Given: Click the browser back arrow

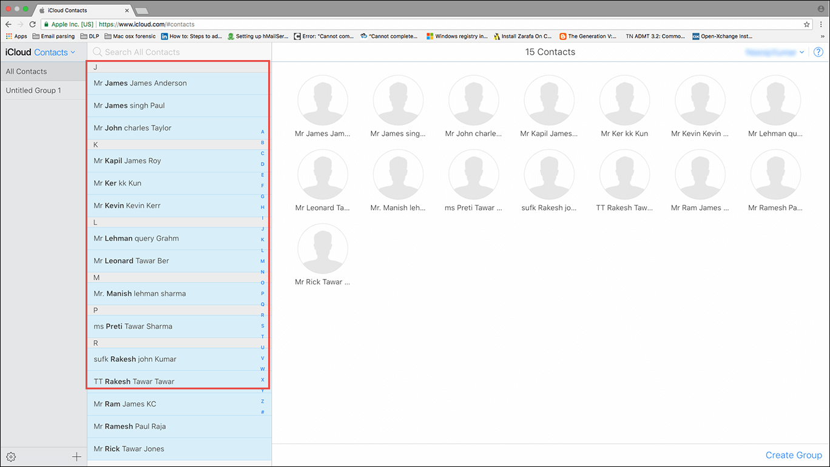Looking at the screenshot, I should point(8,24).
